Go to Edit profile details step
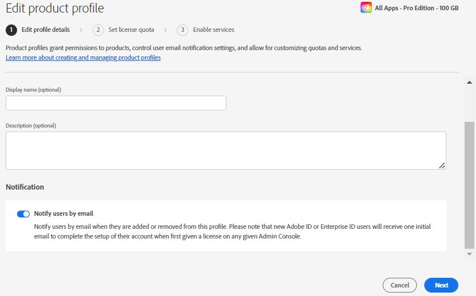The height and width of the screenshot is (296, 476). coord(45,30)
